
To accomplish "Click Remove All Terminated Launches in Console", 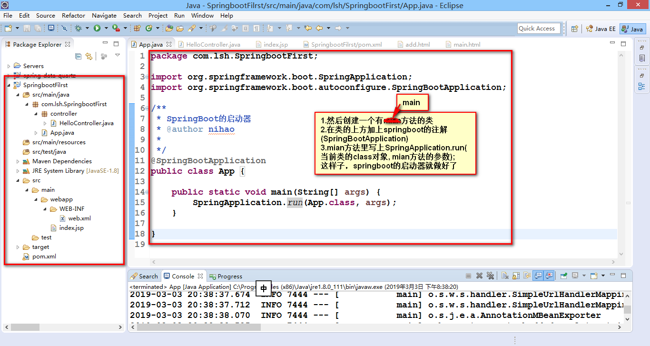I will pos(490,276).
